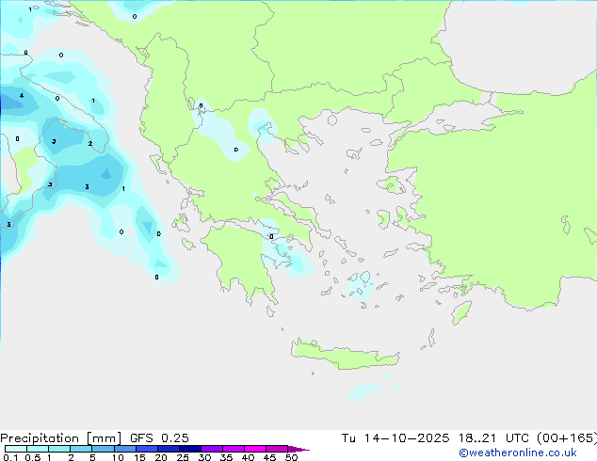The image size is (597, 461).
Task: Click the precipitation value '4' on the map
Action: pyautogui.click(x=22, y=95)
